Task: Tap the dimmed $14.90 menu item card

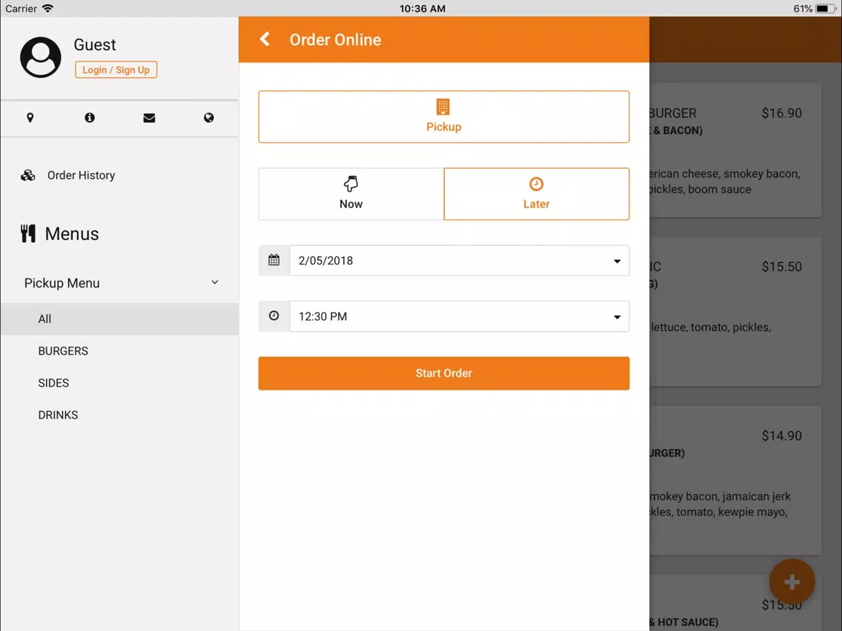Action: point(735,480)
